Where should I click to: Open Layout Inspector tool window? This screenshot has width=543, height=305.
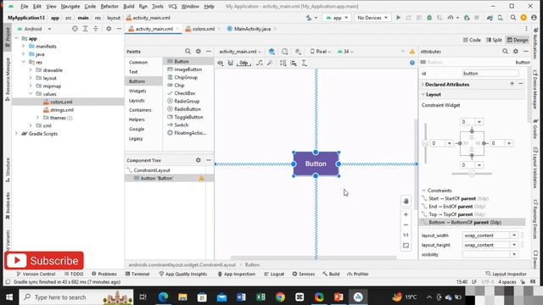coord(506,274)
